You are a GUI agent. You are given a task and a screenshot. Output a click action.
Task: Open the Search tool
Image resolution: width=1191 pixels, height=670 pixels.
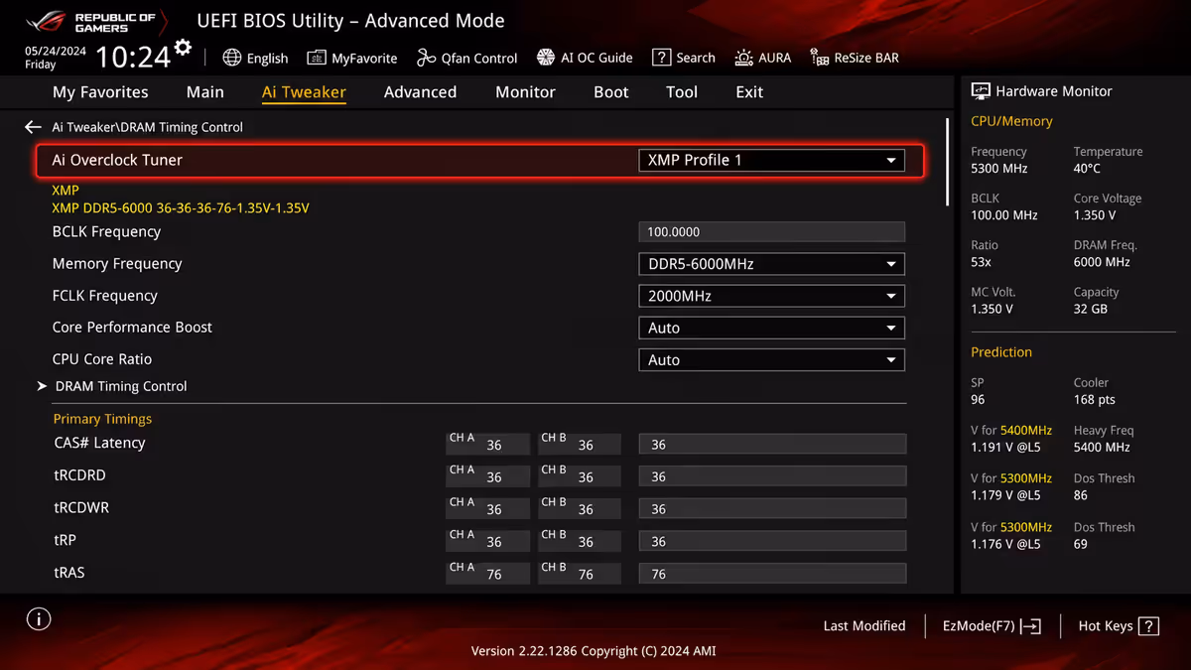tap(683, 58)
